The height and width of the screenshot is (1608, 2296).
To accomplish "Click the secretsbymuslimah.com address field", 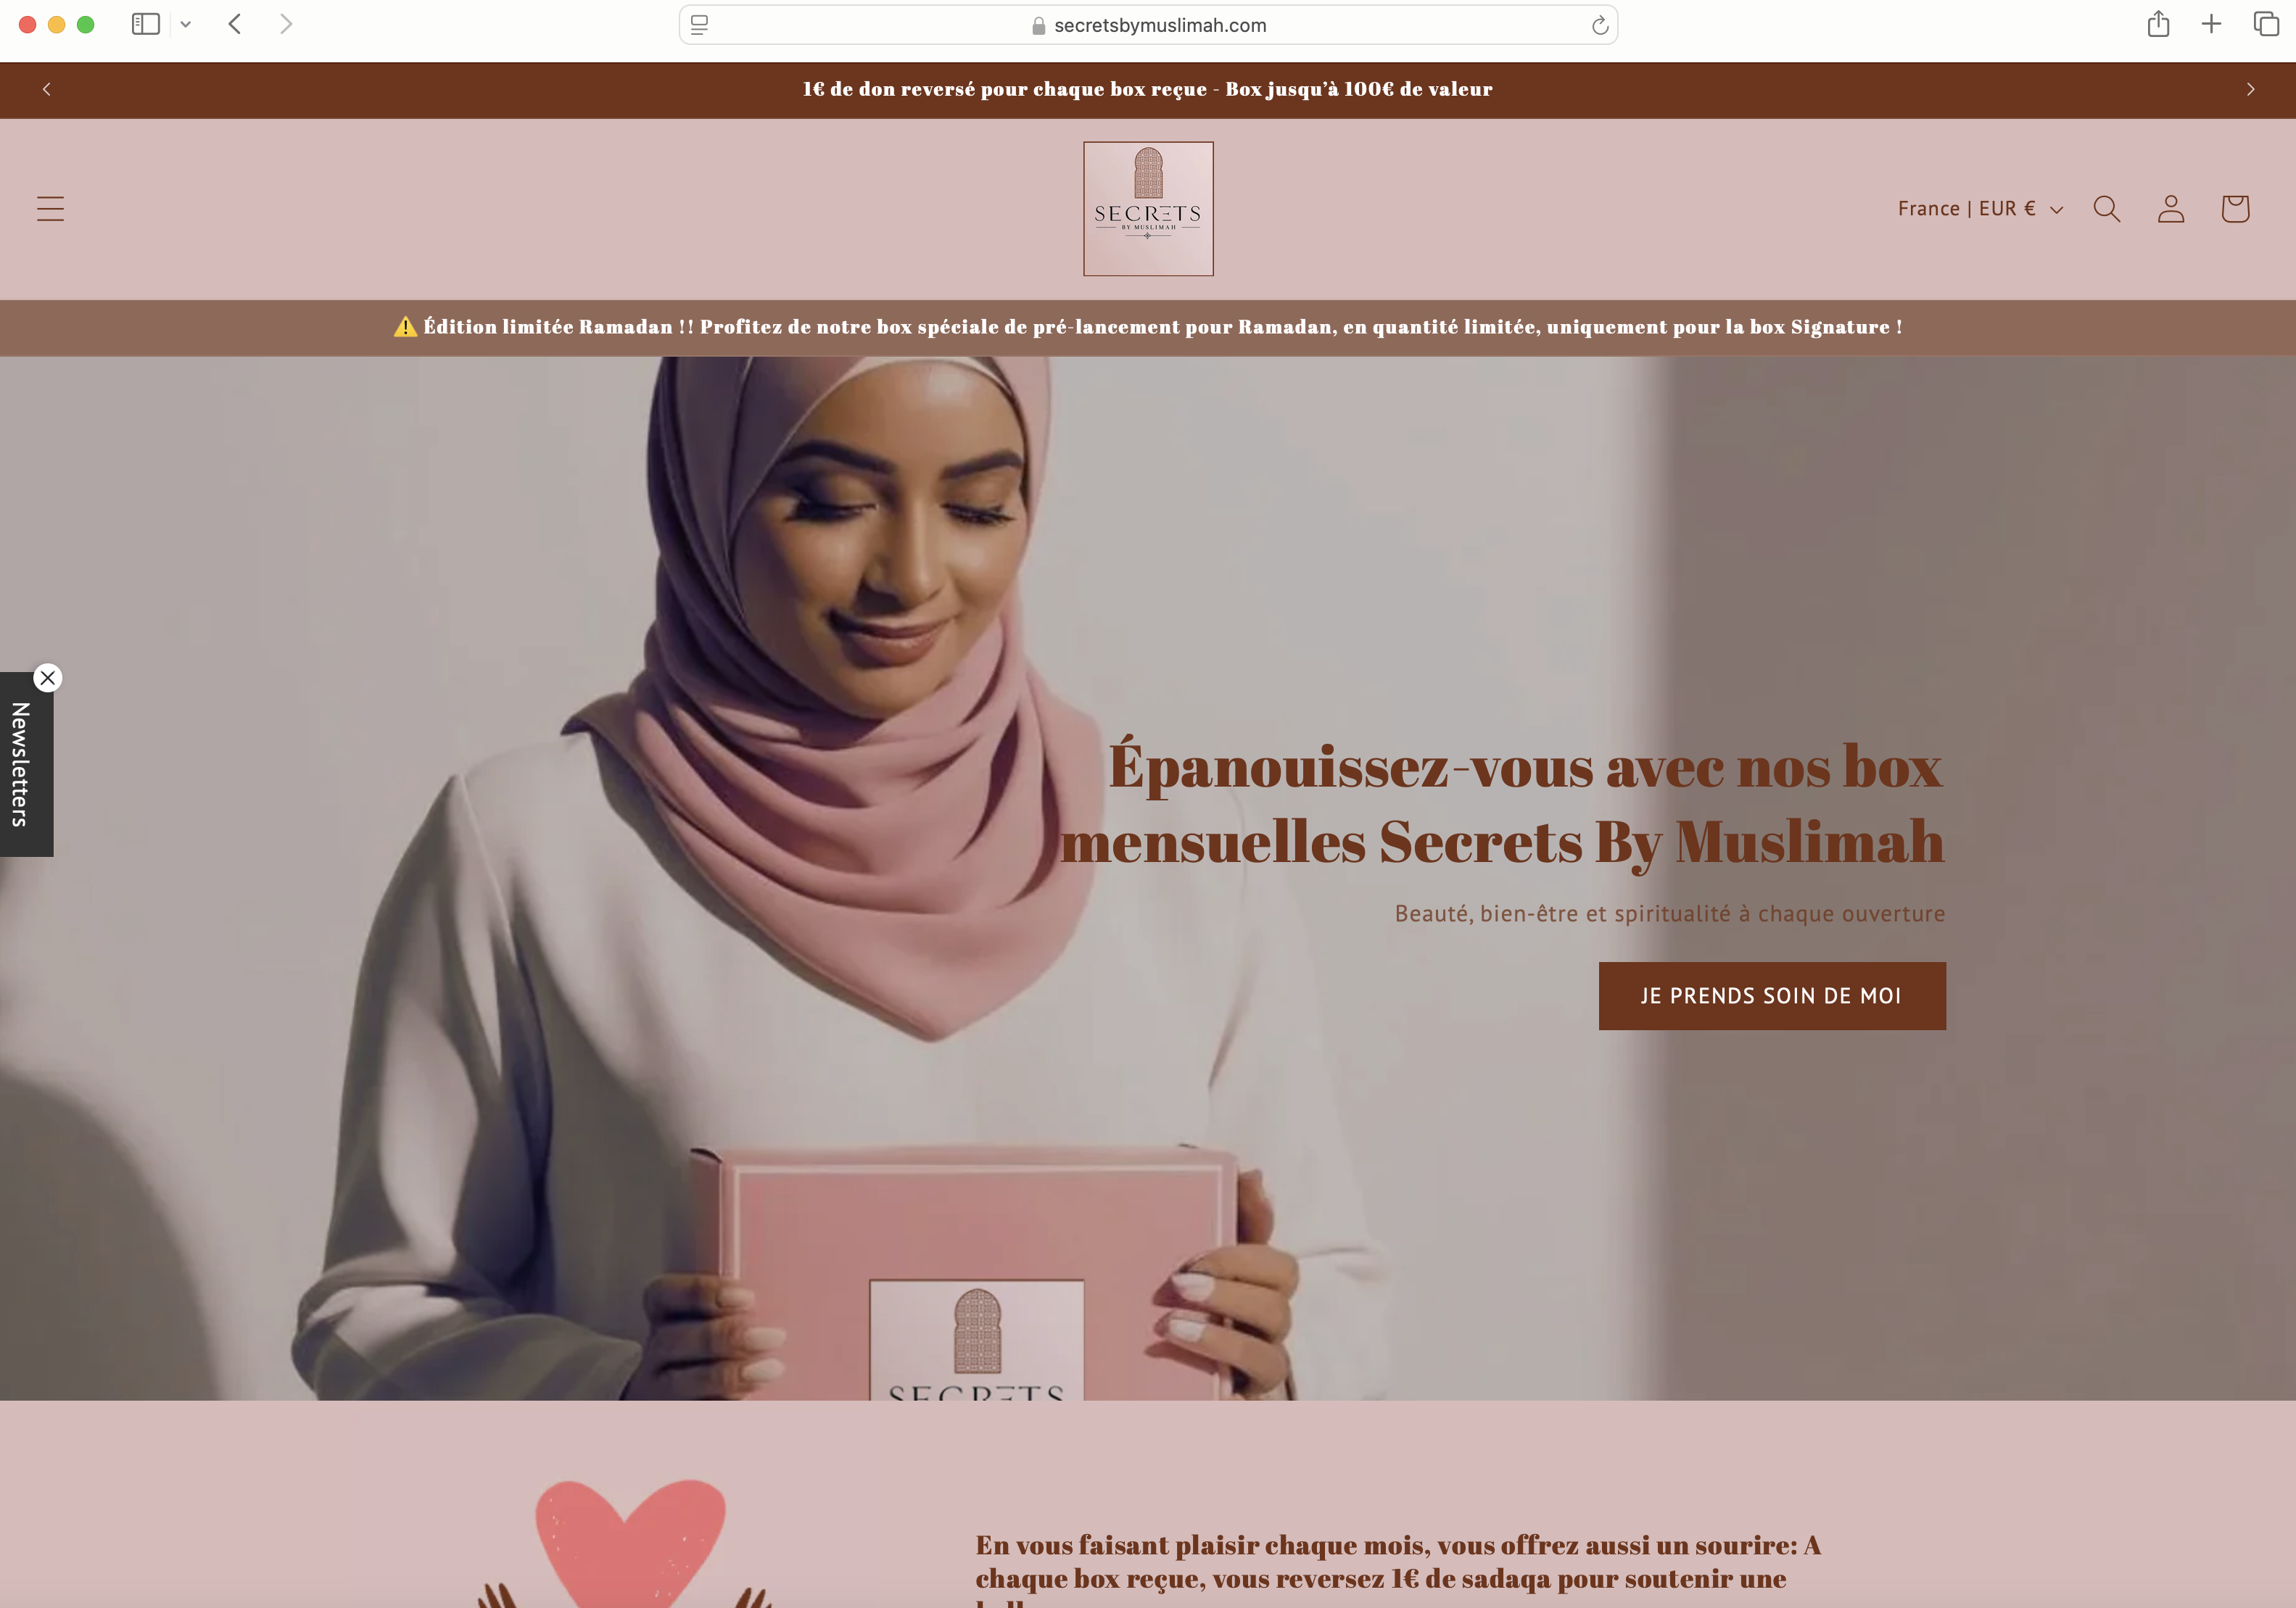I will click(x=1148, y=25).
